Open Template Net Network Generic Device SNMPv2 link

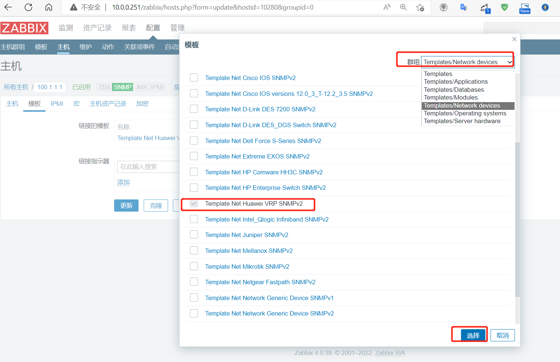click(x=269, y=313)
